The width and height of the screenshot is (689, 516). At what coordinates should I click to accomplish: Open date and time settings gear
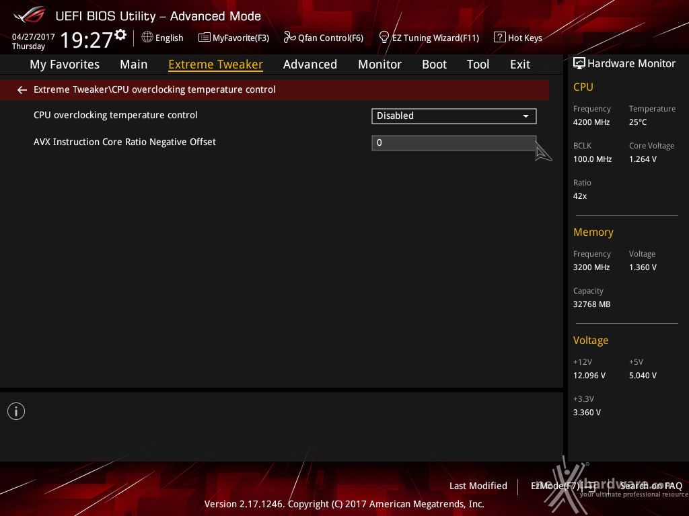120,35
